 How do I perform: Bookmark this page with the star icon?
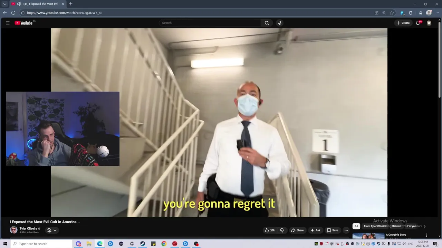(x=392, y=13)
